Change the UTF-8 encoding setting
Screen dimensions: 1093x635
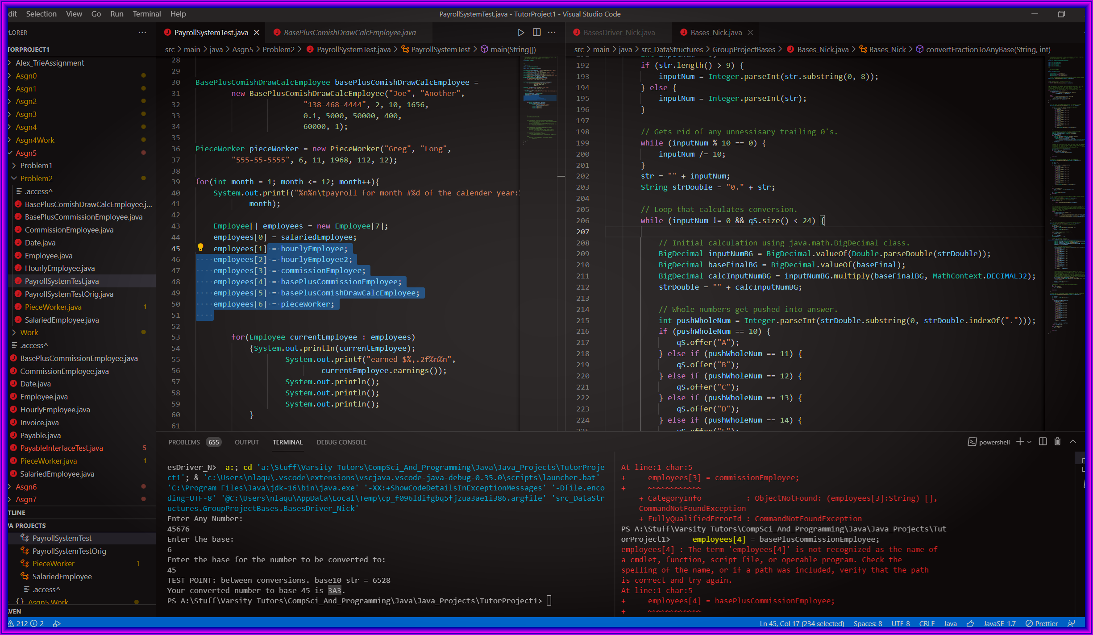[x=900, y=623]
